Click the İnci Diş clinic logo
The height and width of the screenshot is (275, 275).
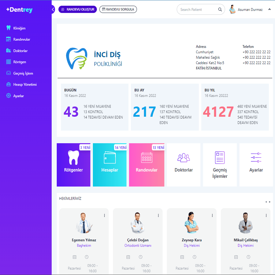tap(77, 58)
